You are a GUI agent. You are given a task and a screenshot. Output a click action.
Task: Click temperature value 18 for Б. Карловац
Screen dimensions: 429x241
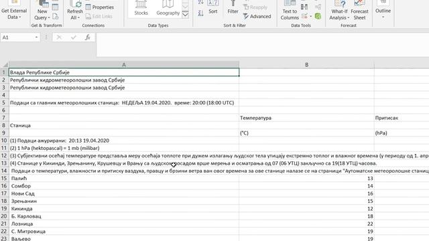click(x=306, y=216)
